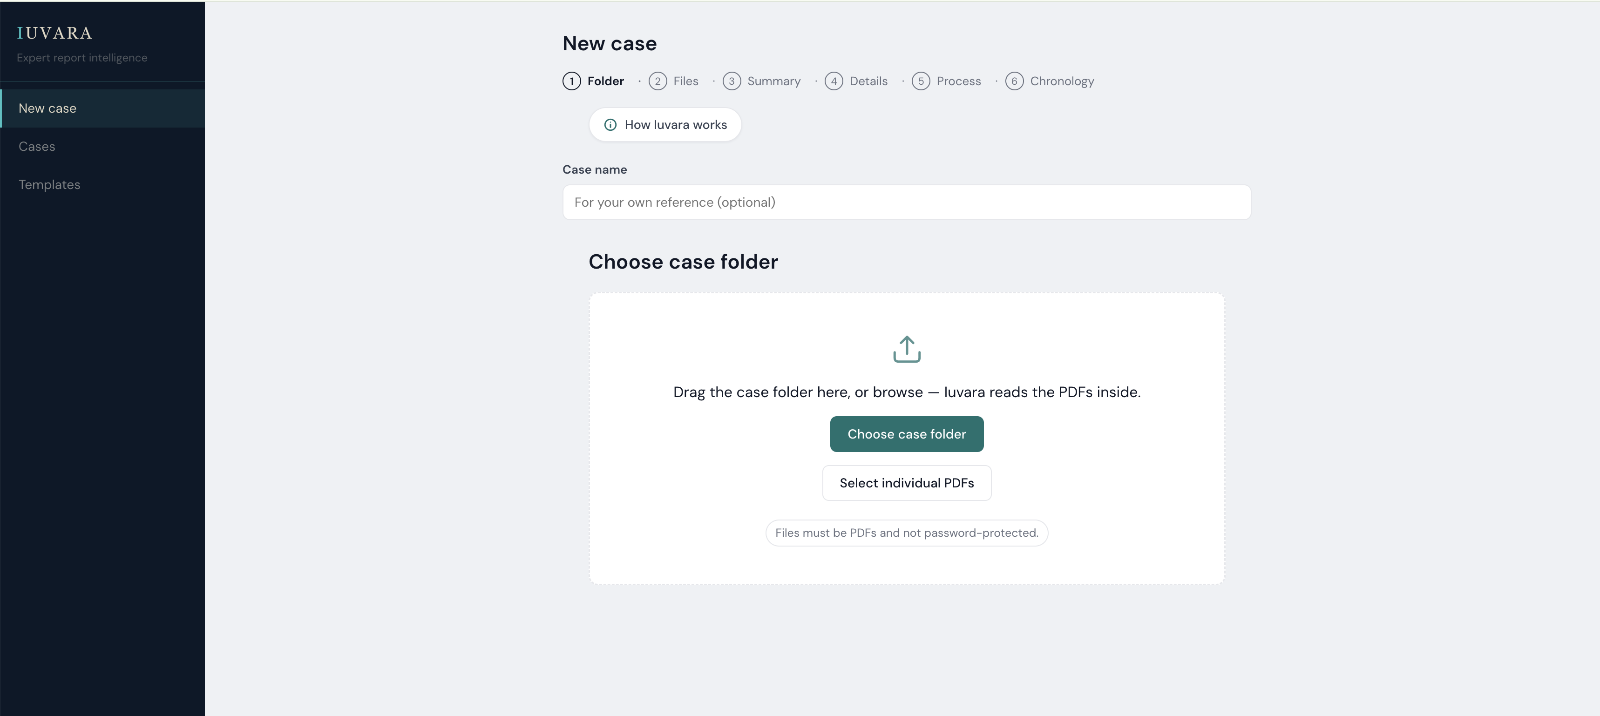1600x716 pixels.
Task: Click 'Expert report intelligence' tagline
Action: (x=82, y=58)
